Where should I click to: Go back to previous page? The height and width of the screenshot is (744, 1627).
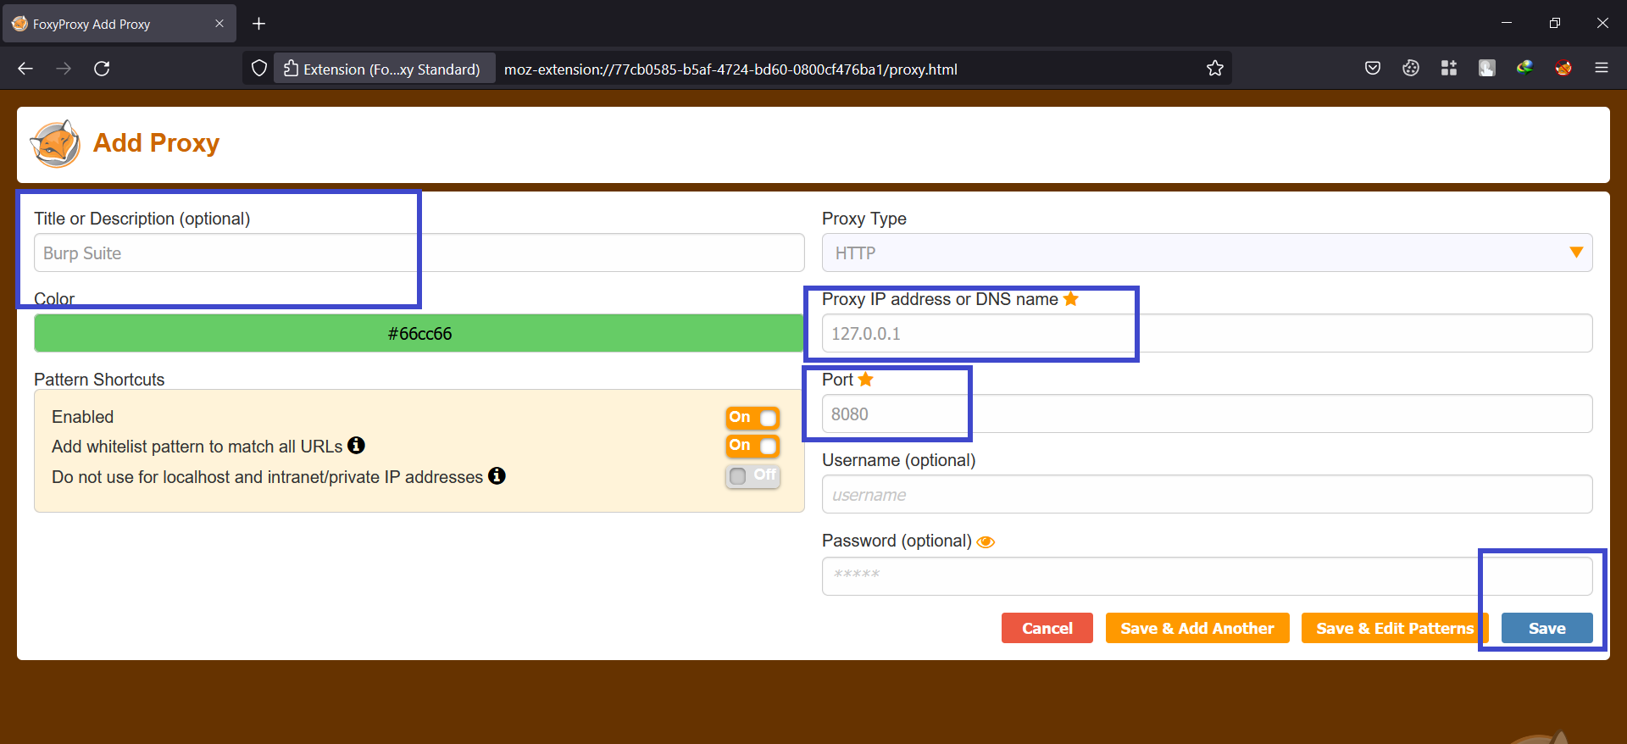pyautogui.click(x=25, y=69)
